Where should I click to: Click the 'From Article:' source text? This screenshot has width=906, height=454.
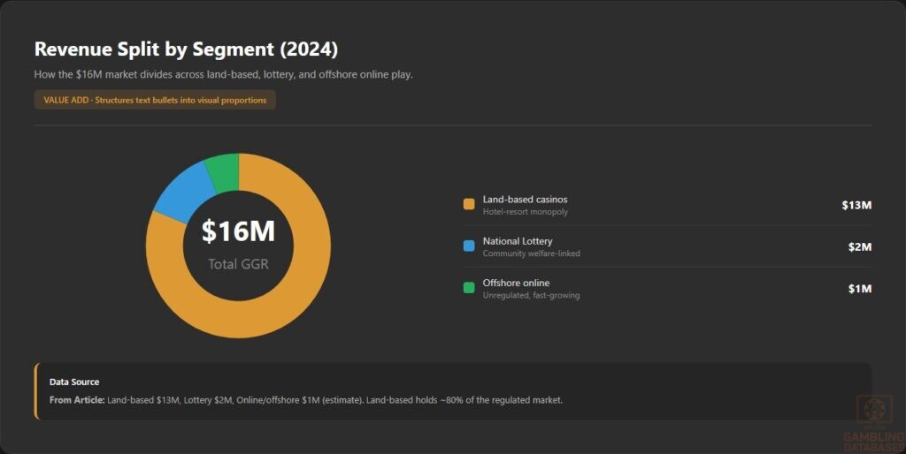click(77, 400)
